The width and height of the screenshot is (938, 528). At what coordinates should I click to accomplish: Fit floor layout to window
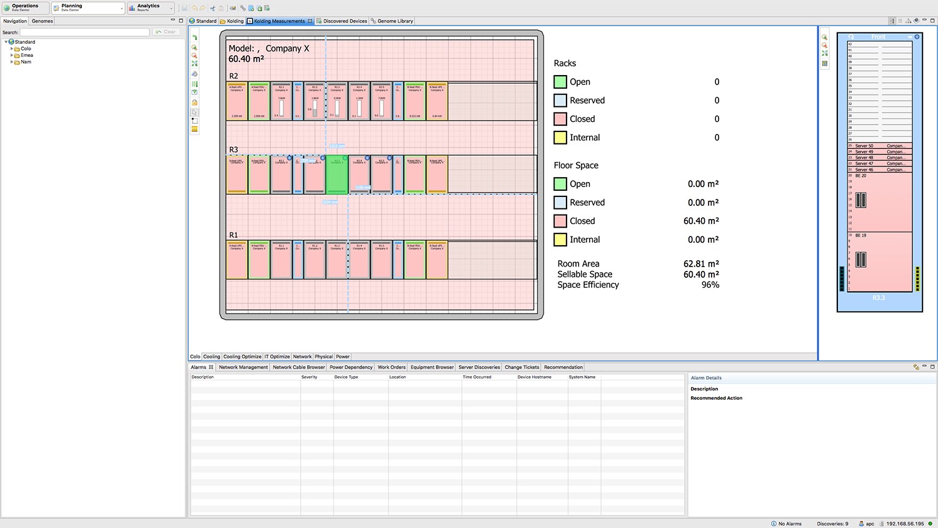click(194, 64)
